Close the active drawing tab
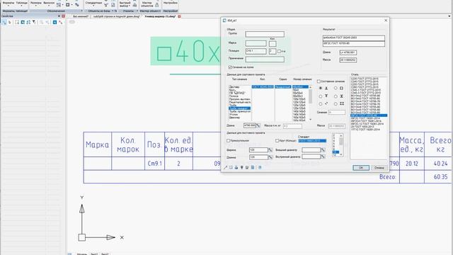453x255 pixels. click(179, 16)
